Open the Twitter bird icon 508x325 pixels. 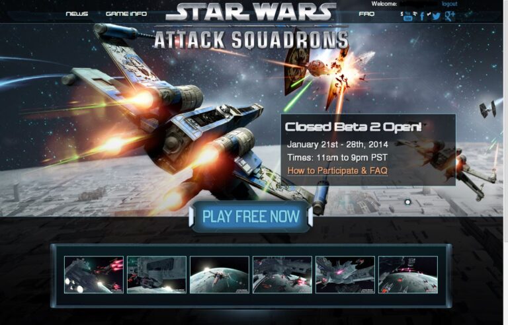(436, 17)
